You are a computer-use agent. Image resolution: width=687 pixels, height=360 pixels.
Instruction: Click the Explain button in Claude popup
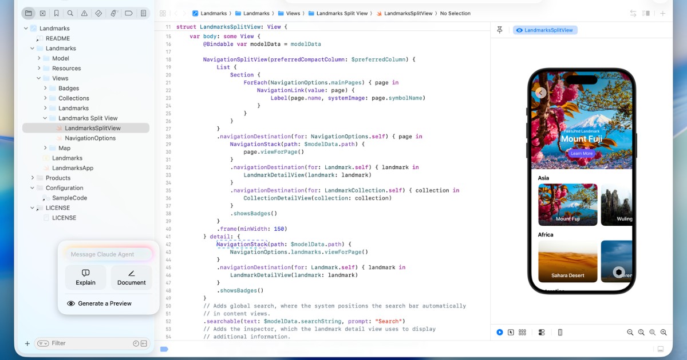tap(85, 278)
